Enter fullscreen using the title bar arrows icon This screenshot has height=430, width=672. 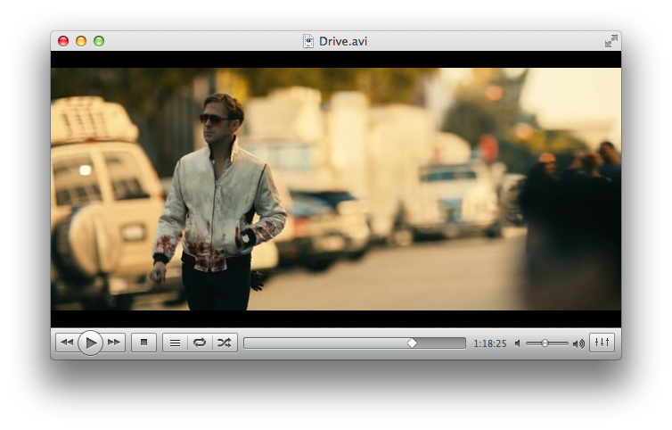611,41
